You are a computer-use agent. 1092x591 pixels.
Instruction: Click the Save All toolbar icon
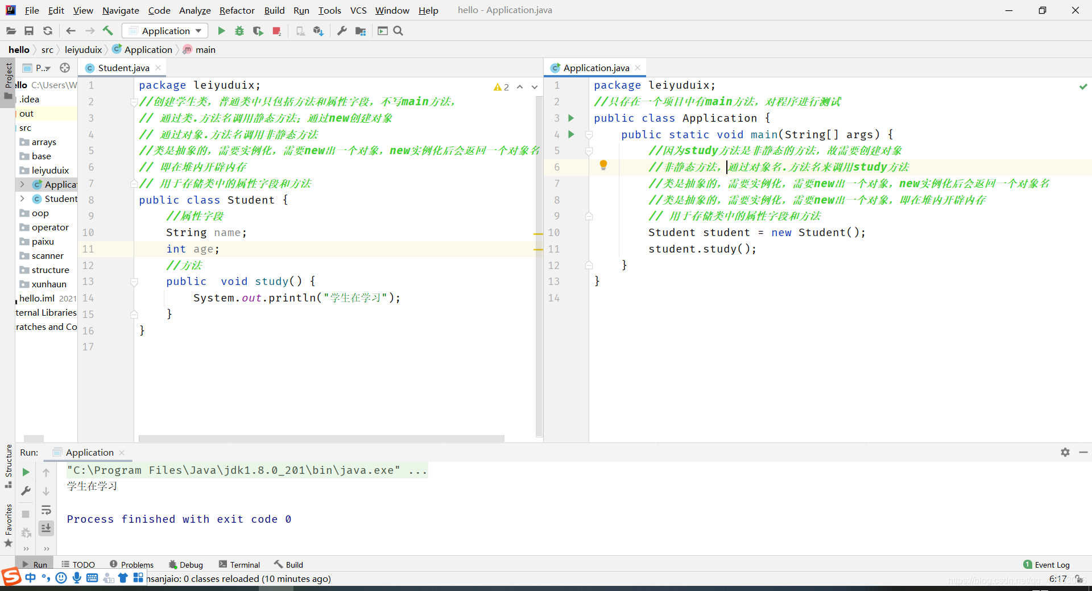pos(29,31)
